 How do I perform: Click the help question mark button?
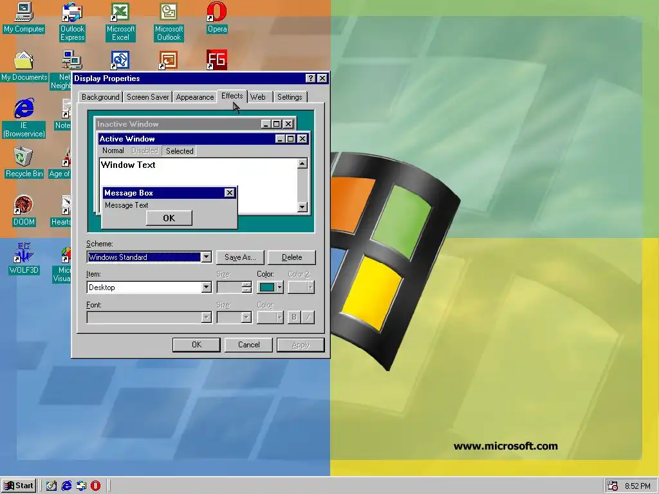pyautogui.click(x=310, y=78)
